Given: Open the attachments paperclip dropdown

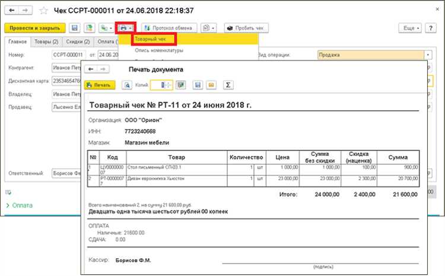Looking at the screenshot, I should tap(209, 28).
